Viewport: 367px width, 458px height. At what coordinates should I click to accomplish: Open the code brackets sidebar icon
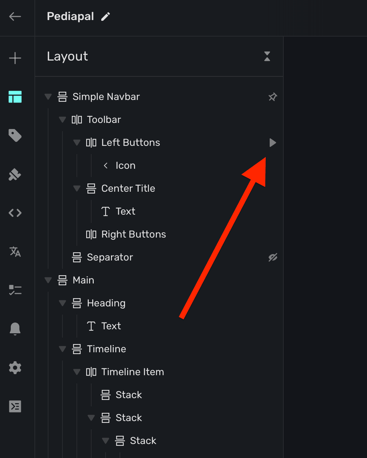pyautogui.click(x=15, y=213)
